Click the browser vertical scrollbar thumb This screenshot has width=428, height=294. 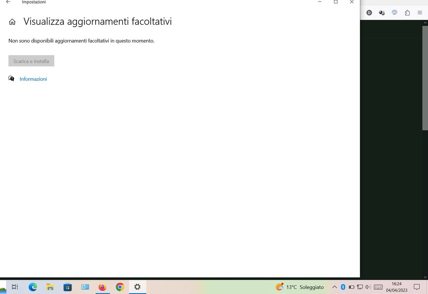pyautogui.click(x=425, y=78)
